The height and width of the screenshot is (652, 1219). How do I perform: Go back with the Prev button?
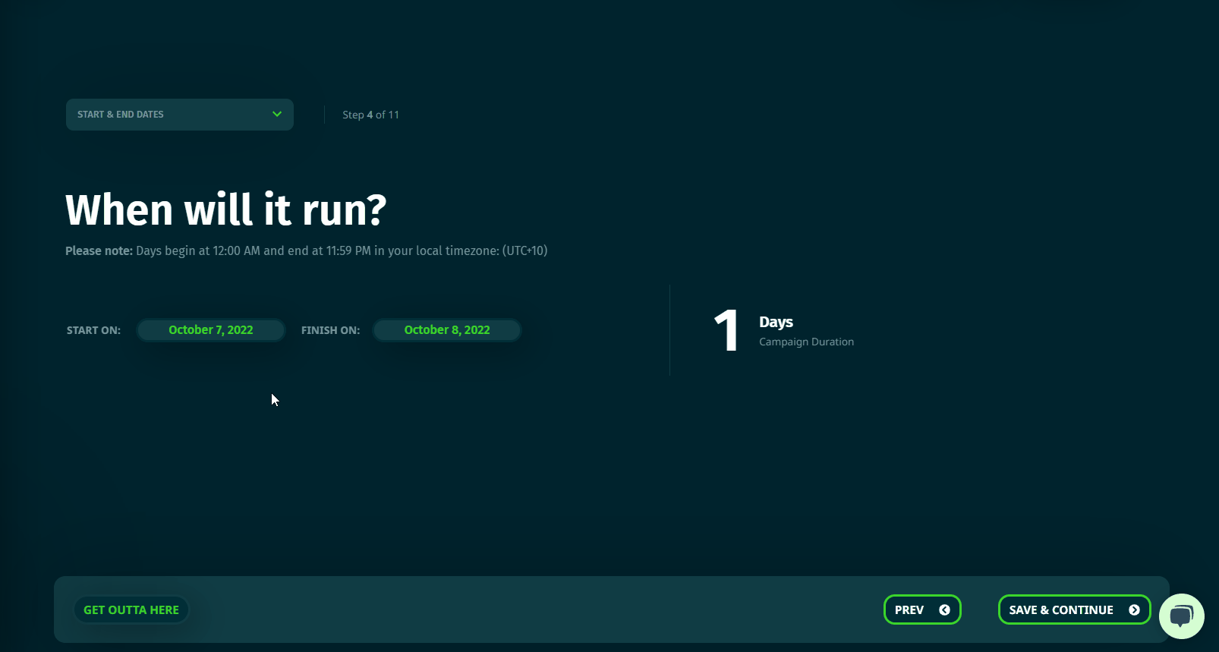click(x=922, y=609)
